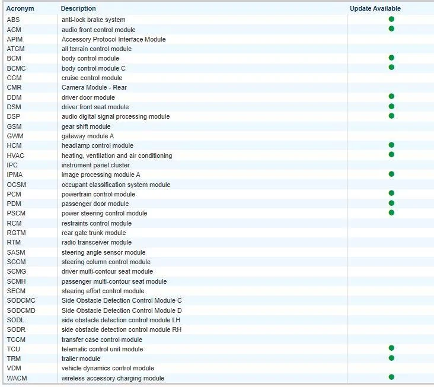
Task: Select the 'trailer module' row
Action: click(x=81, y=359)
